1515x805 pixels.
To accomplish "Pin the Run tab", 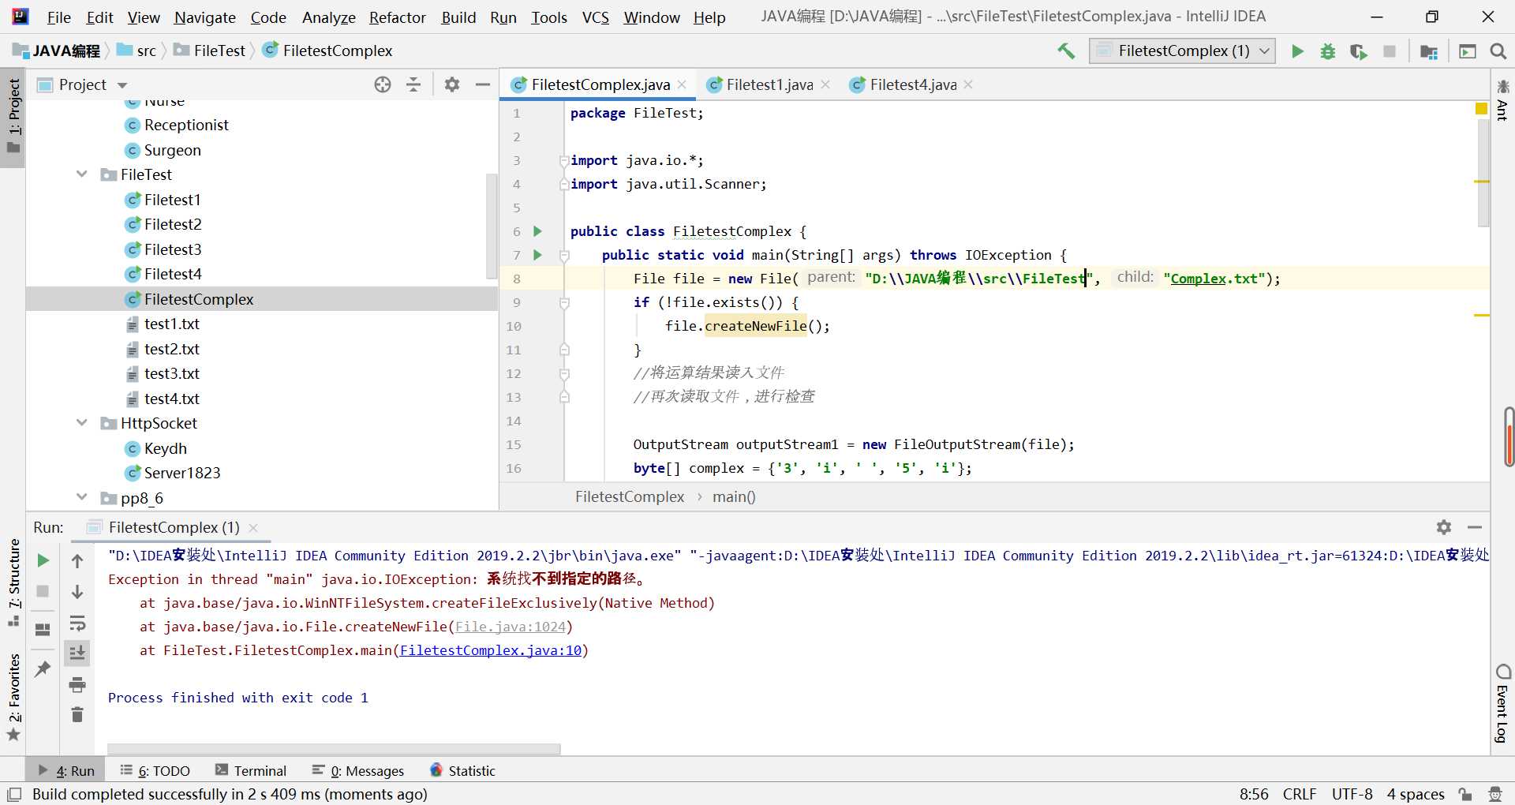I will point(43,669).
